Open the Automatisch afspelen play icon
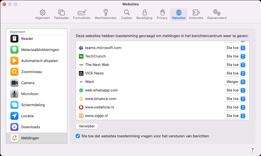The image size is (261, 156). pos(14,61)
